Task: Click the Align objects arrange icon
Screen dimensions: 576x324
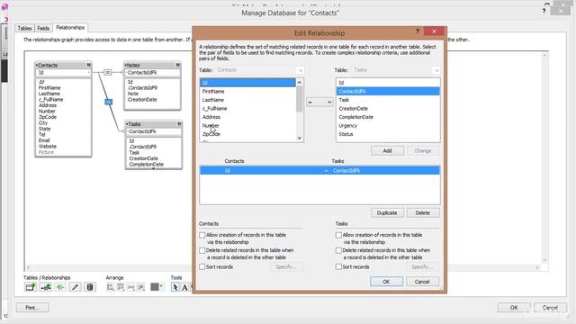Action: [110, 287]
